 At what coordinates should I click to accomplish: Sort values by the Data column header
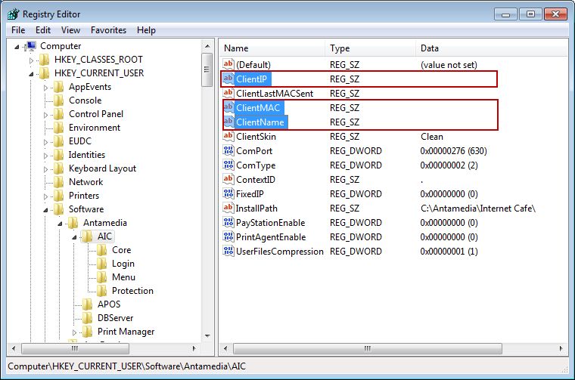492,48
